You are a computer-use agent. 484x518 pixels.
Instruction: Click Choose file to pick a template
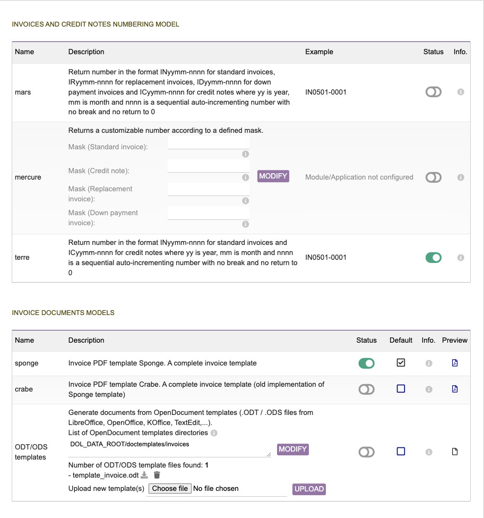169,488
